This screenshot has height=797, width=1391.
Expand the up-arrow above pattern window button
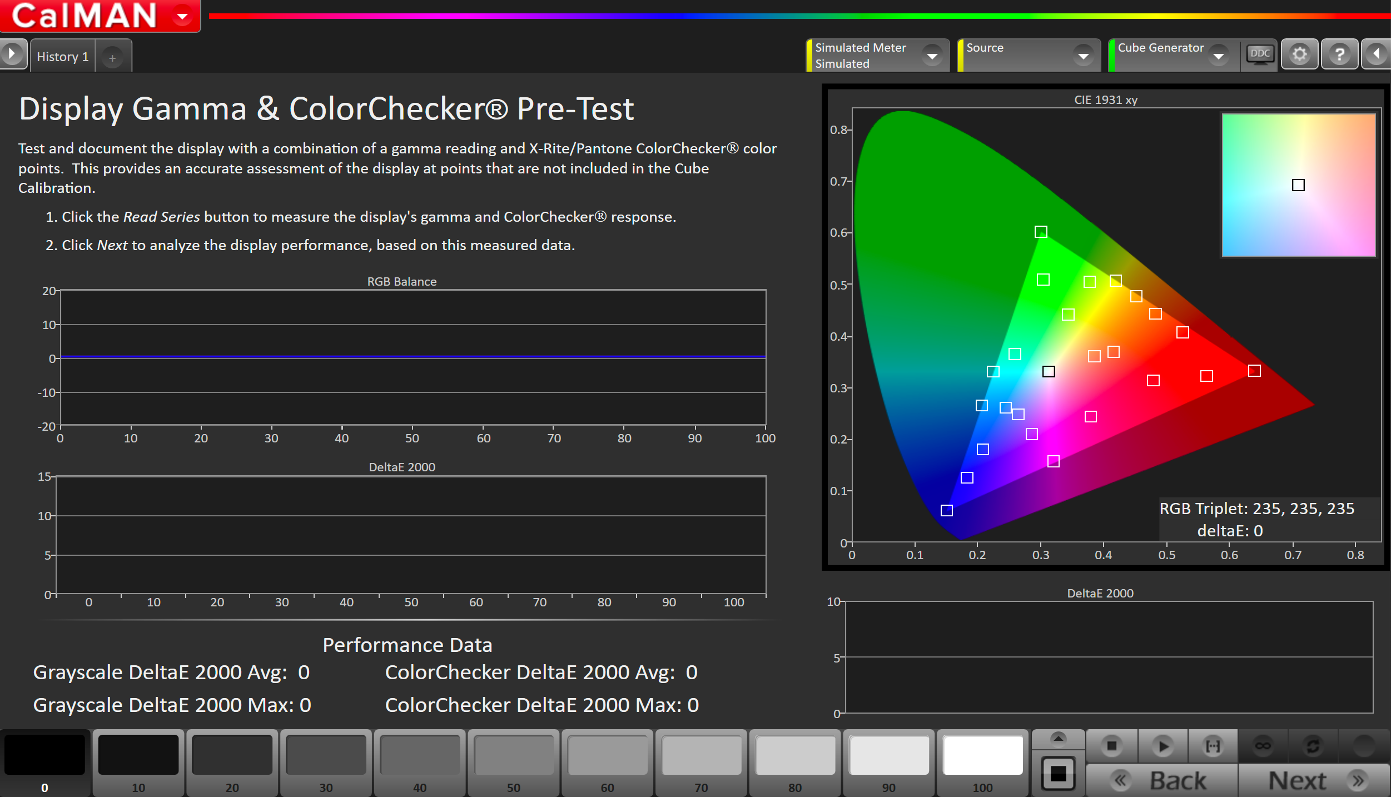coord(1058,739)
